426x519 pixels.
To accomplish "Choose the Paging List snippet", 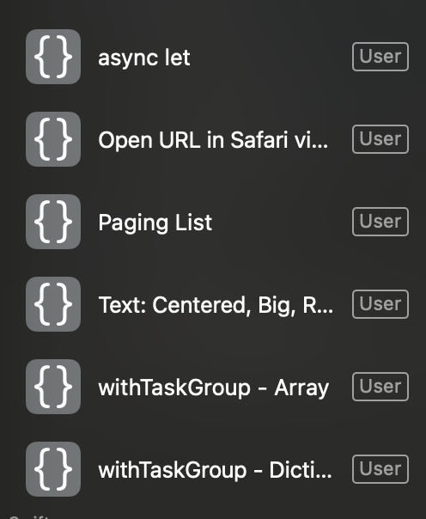I will 155,223.
